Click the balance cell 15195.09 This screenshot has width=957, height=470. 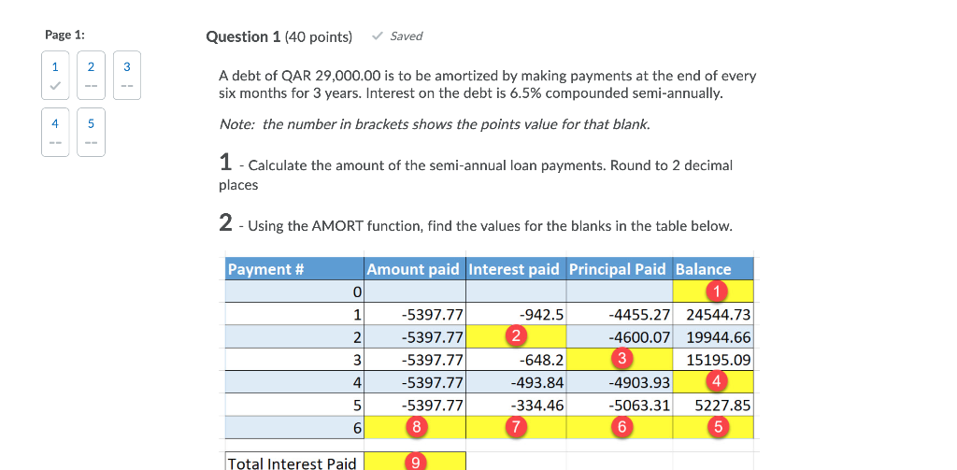coord(713,360)
